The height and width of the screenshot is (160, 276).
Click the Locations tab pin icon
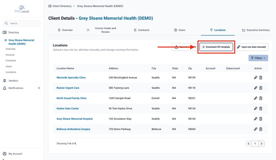(211, 30)
